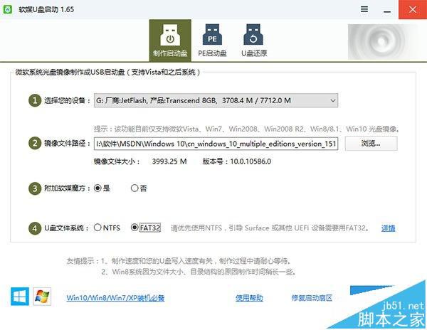The width and height of the screenshot is (427, 330).
Task: Click the version number 10.0.10586.0 text
Action: click(251, 161)
